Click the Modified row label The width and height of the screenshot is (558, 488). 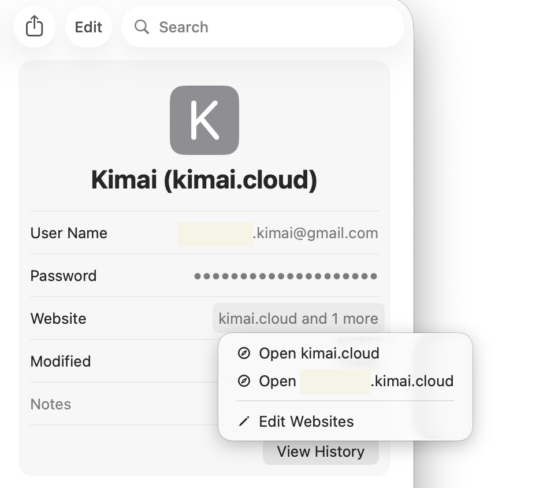[x=61, y=361]
